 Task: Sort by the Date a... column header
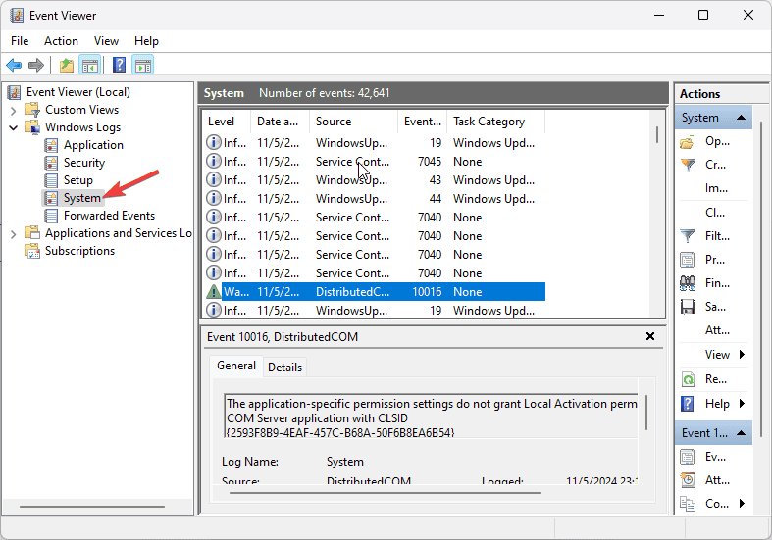click(280, 122)
